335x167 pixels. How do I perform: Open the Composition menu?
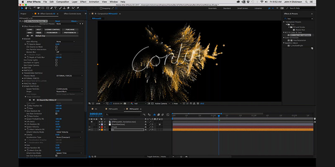62,2
